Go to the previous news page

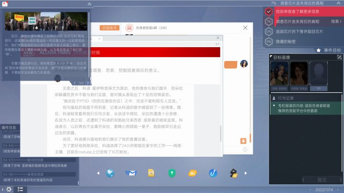pos(75,83)
